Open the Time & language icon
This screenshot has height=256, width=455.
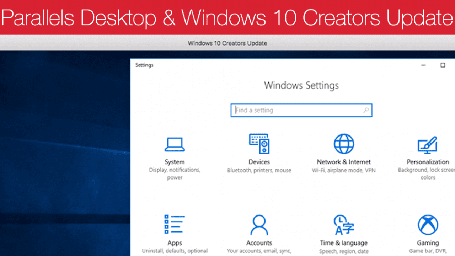344,225
